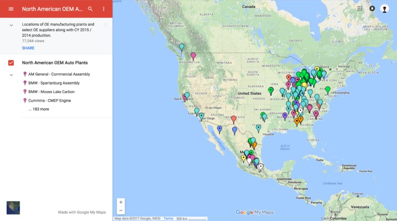The image size is (397, 221).
Task: Click the satellite base map thumbnail
Action: click(13, 208)
